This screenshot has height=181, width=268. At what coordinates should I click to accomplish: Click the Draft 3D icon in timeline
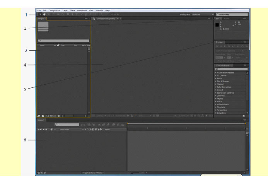coord(93,125)
